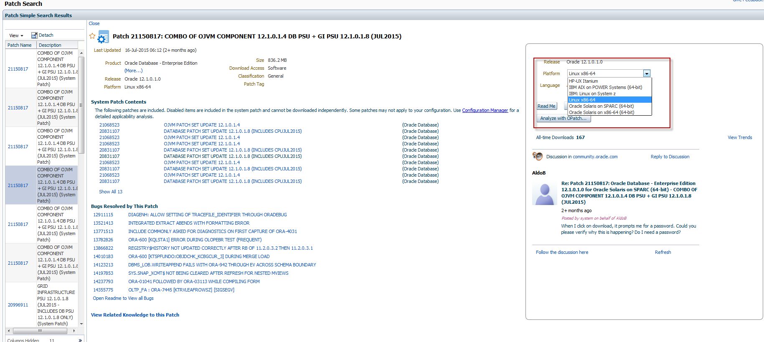Open Readme to View all Bugs

[123, 298]
